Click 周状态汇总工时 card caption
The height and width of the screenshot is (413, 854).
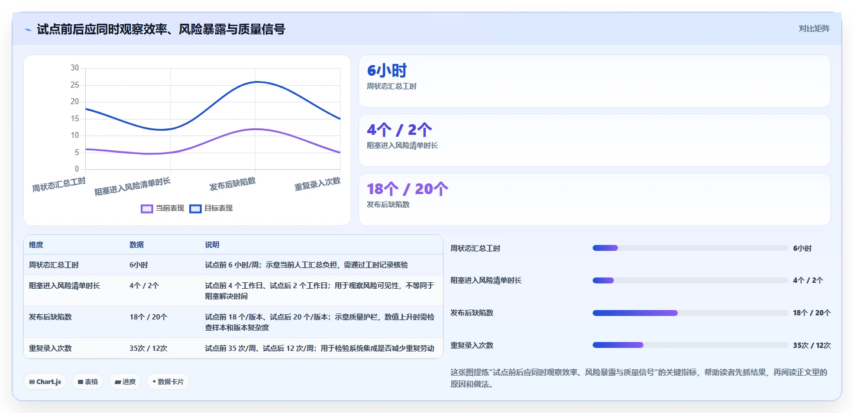click(392, 86)
